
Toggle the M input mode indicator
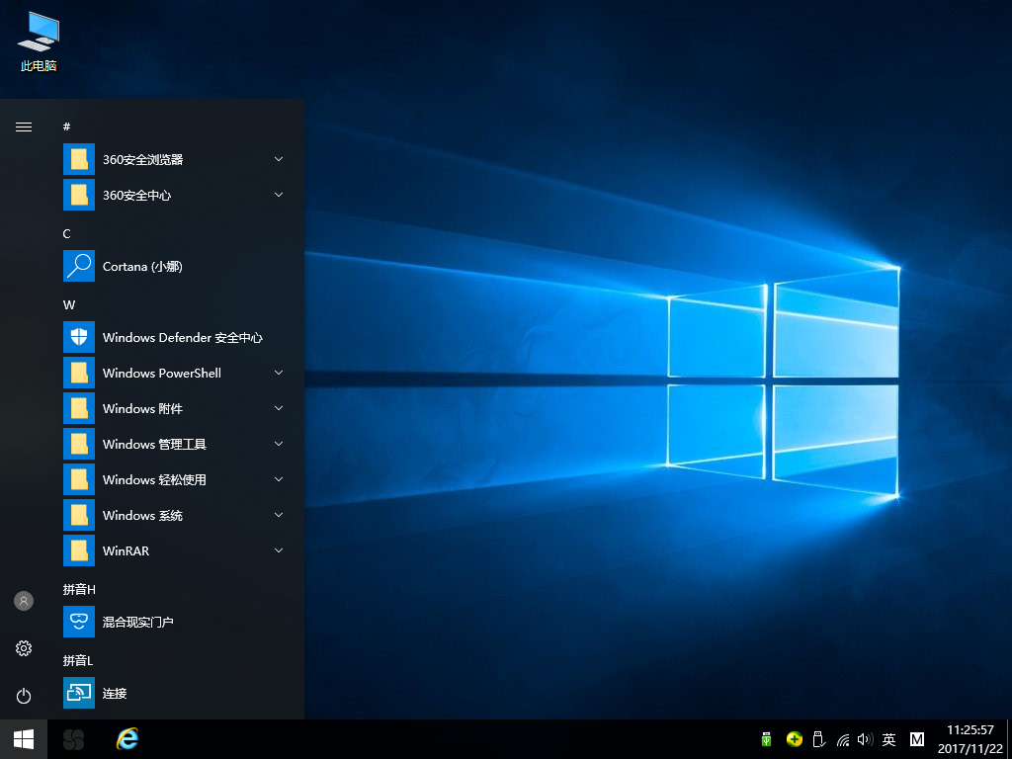(x=916, y=739)
